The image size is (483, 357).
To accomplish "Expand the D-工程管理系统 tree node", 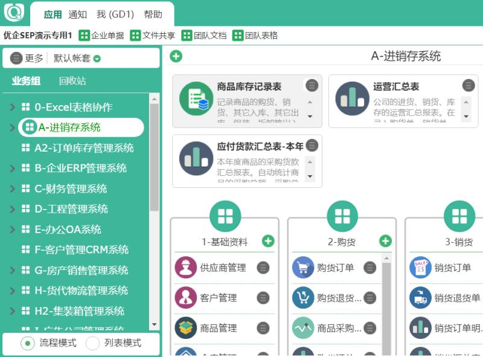I will [x=12, y=209].
